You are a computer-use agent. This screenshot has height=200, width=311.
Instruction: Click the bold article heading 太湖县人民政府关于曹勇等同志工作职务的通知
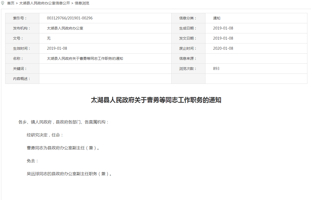tap(156, 100)
